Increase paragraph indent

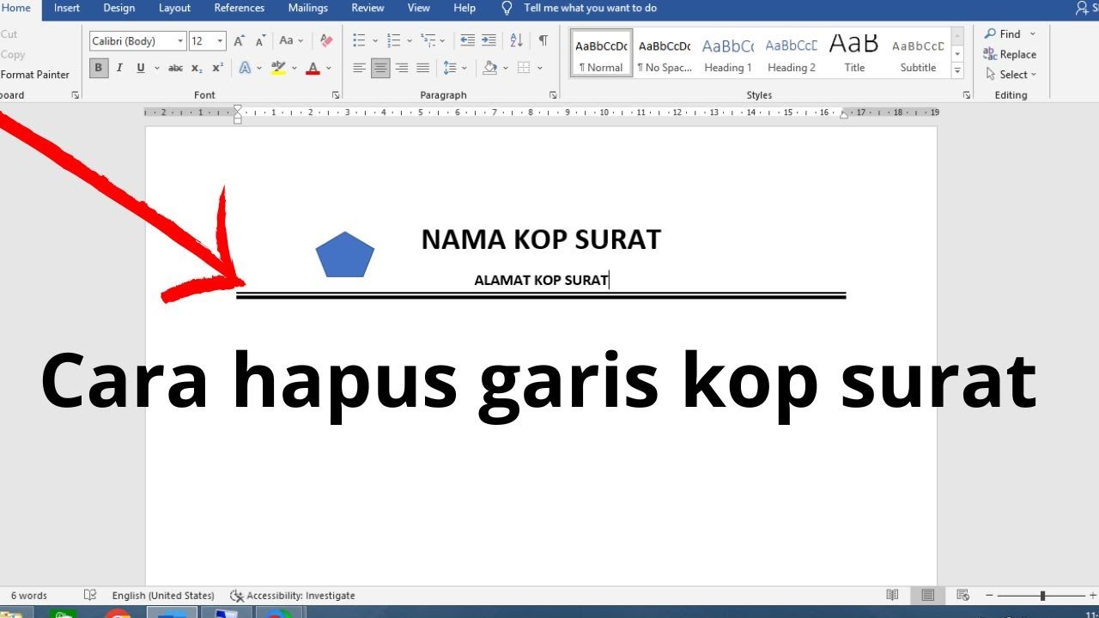pyautogui.click(x=489, y=40)
